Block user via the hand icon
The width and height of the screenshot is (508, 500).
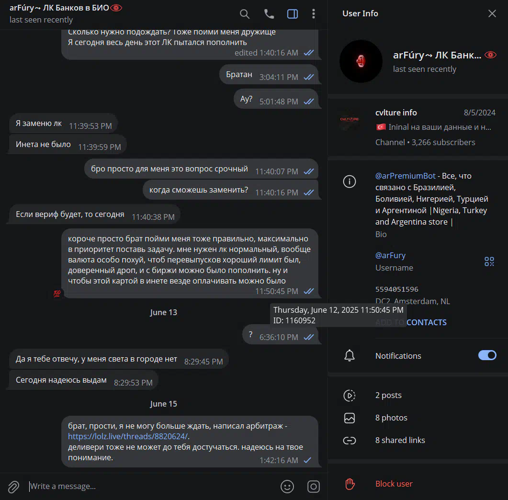click(x=350, y=484)
